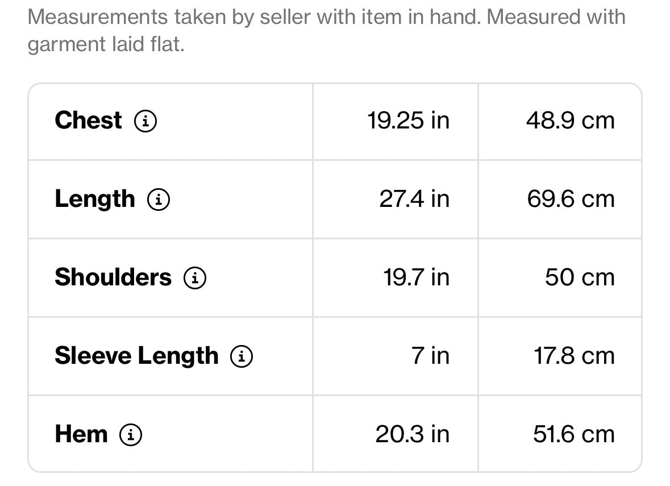
Task: Select the Length row label
Action: pos(95,200)
